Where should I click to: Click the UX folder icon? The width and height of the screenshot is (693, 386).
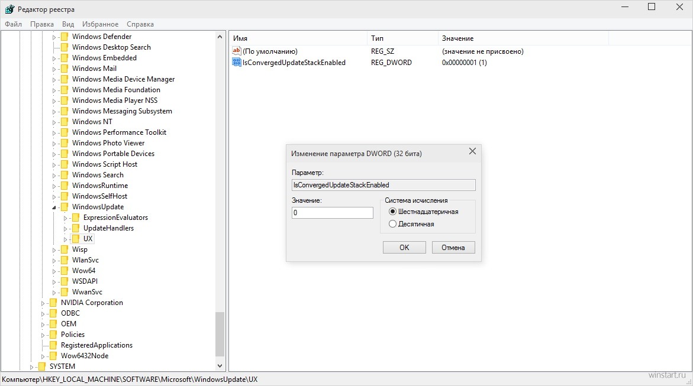76,239
